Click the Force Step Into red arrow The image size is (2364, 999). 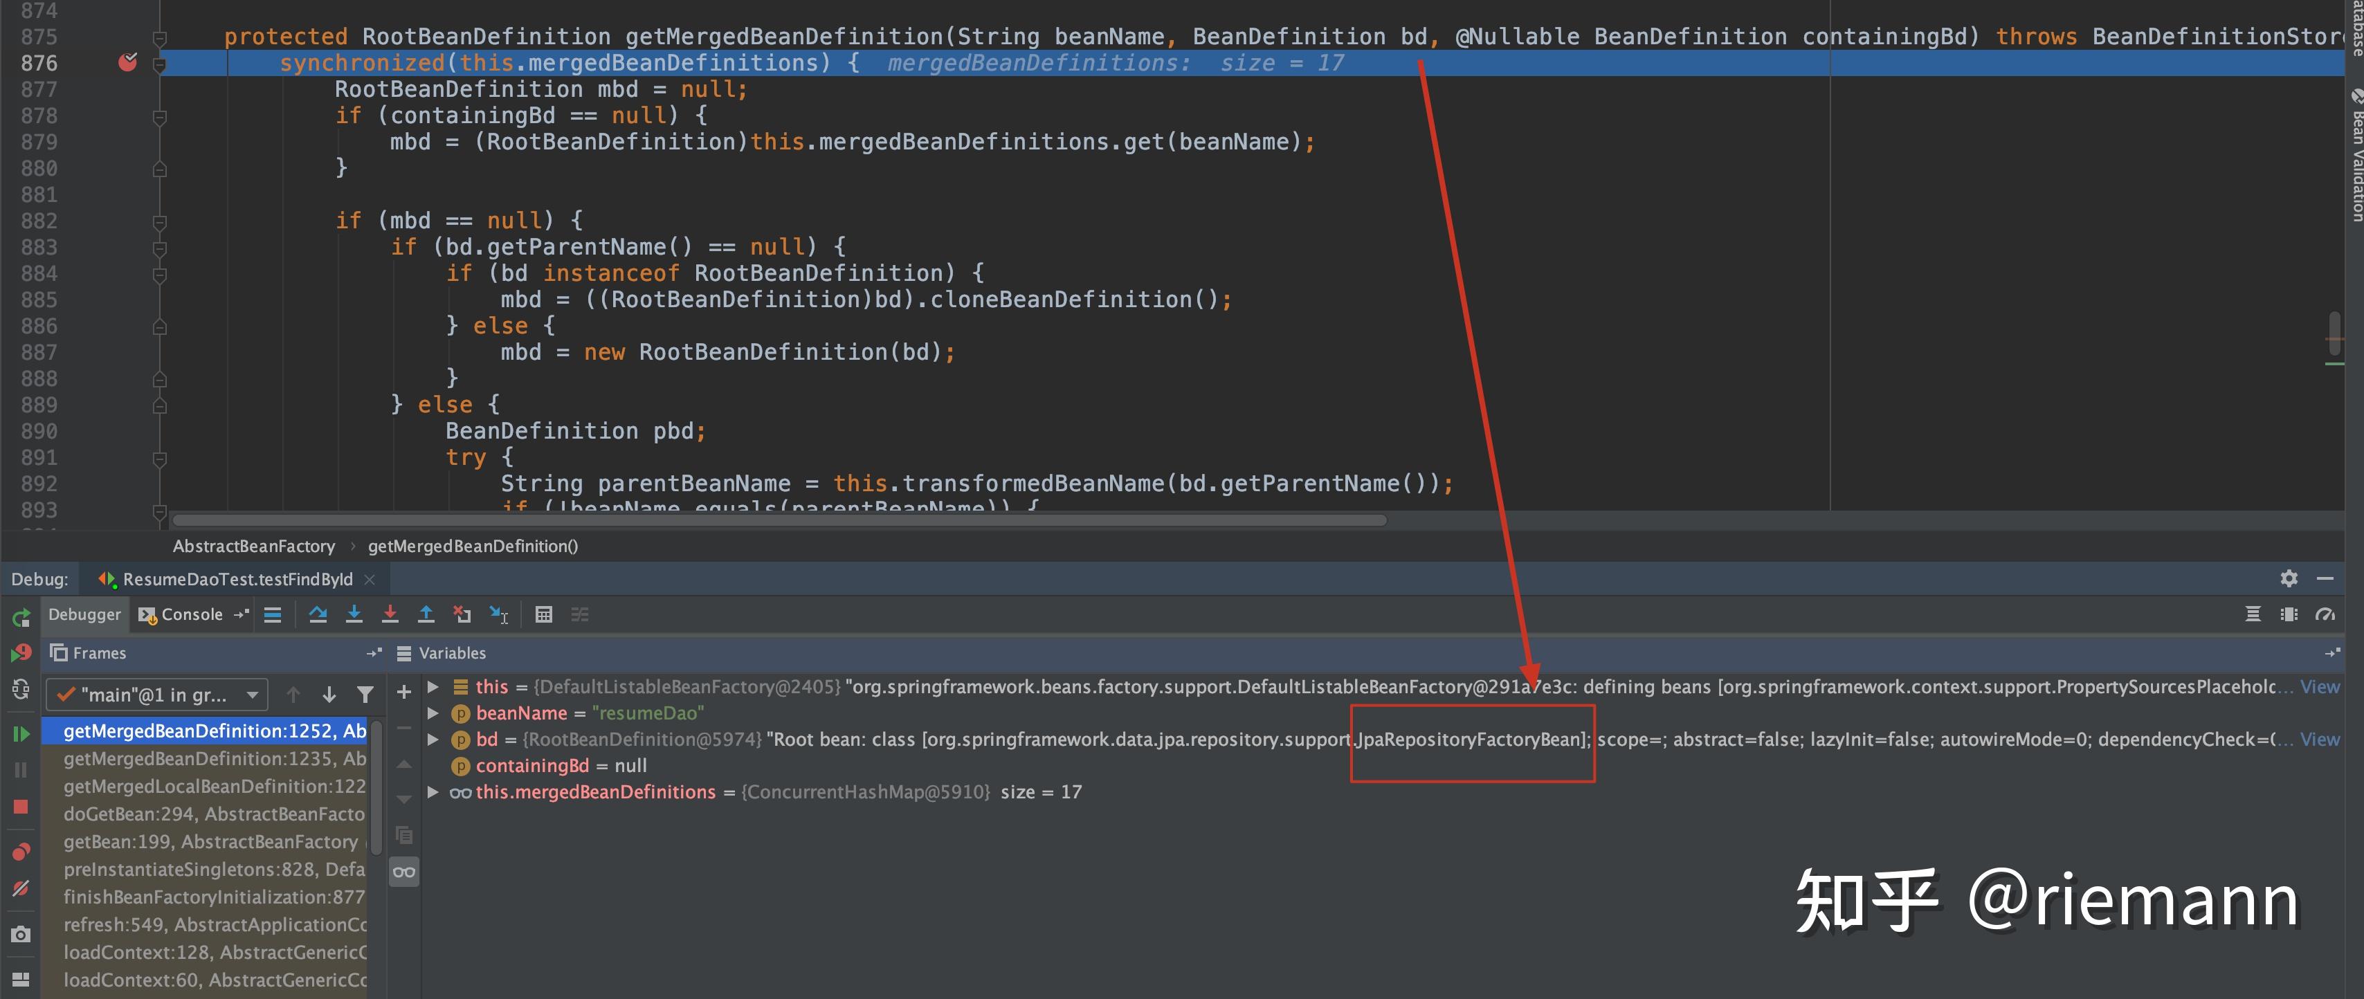pyautogui.click(x=390, y=614)
